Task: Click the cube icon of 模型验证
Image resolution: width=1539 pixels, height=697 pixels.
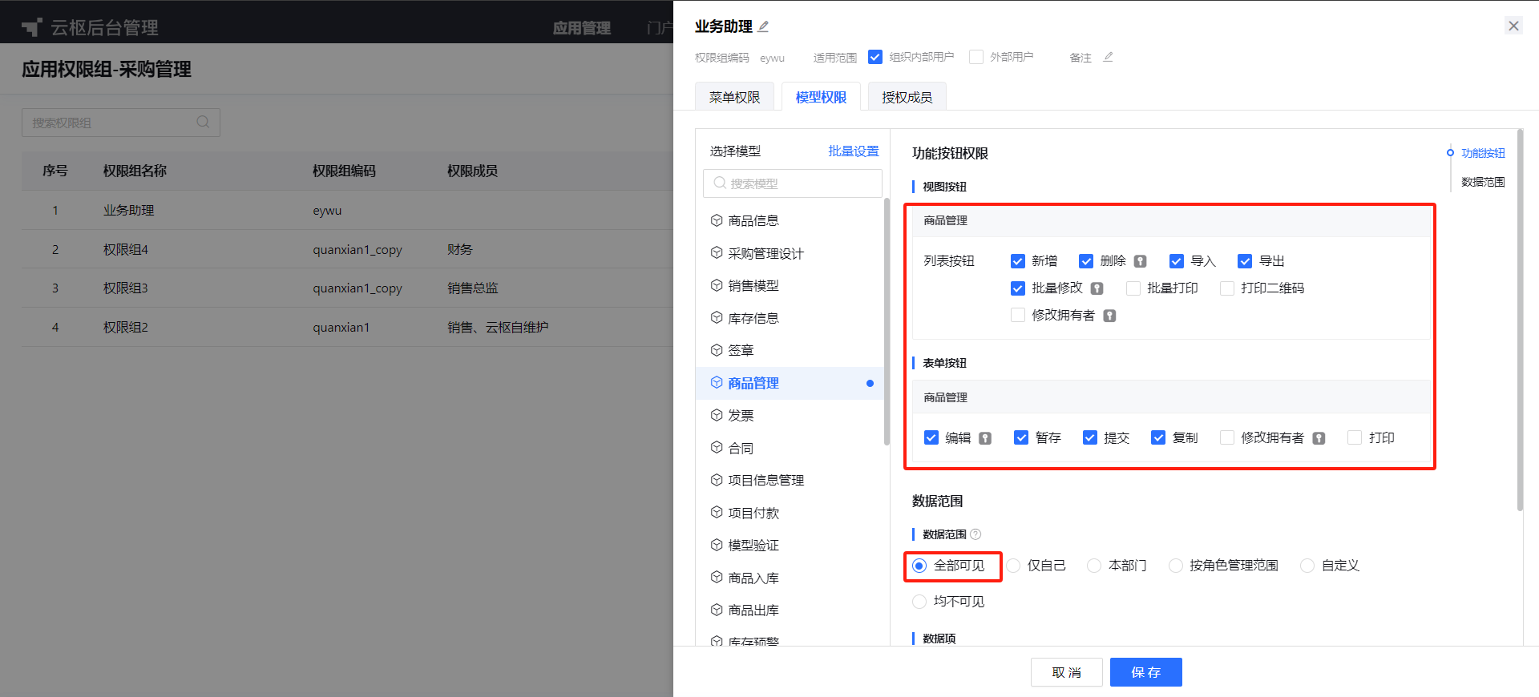Action: [717, 545]
